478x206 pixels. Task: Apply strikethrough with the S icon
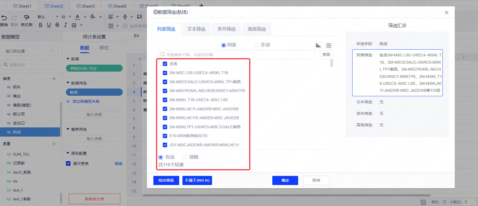pos(57,25)
